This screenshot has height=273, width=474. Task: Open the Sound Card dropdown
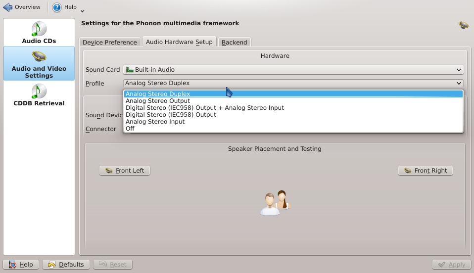pyautogui.click(x=293, y=70)
